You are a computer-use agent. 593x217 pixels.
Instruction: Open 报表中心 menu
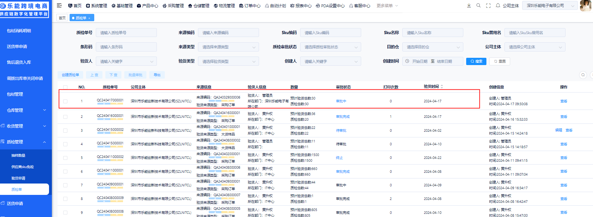point(301,6)
